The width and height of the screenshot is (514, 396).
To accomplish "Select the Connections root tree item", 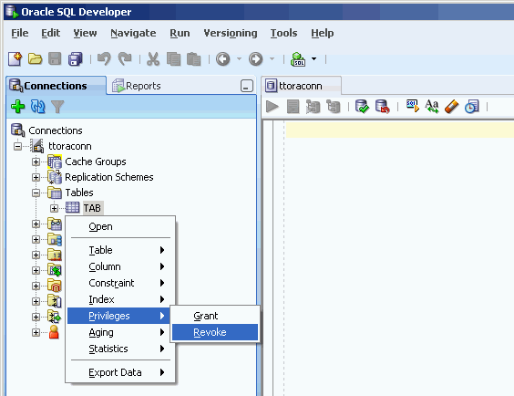I will [x=55, y=130].
